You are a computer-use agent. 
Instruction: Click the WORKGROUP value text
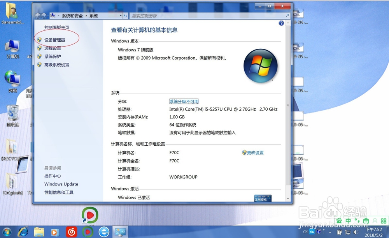[x=183, y=177]
